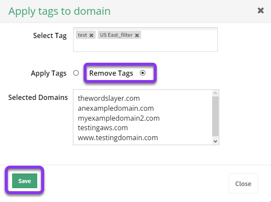The width and height of the screenshot is (271, 202).
Task: Select the Apply Tags radio button
Action: click(76, 73)
